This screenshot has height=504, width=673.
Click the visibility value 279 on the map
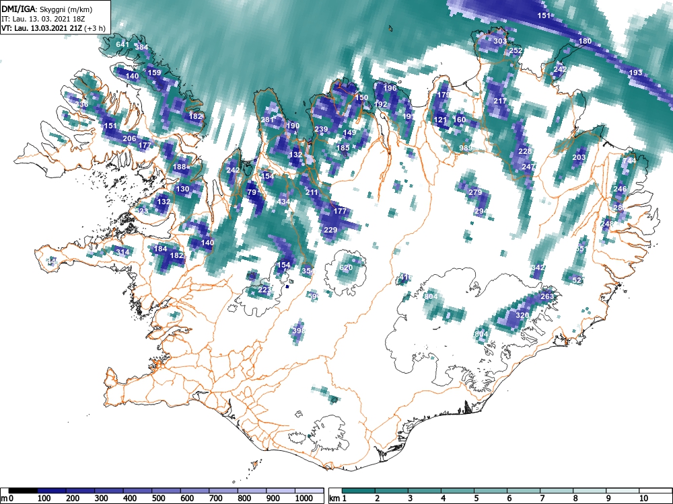pos(475,192)
